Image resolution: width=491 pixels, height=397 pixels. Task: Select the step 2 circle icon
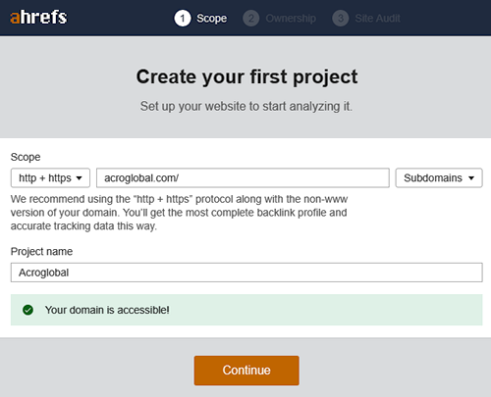(251, 19)
